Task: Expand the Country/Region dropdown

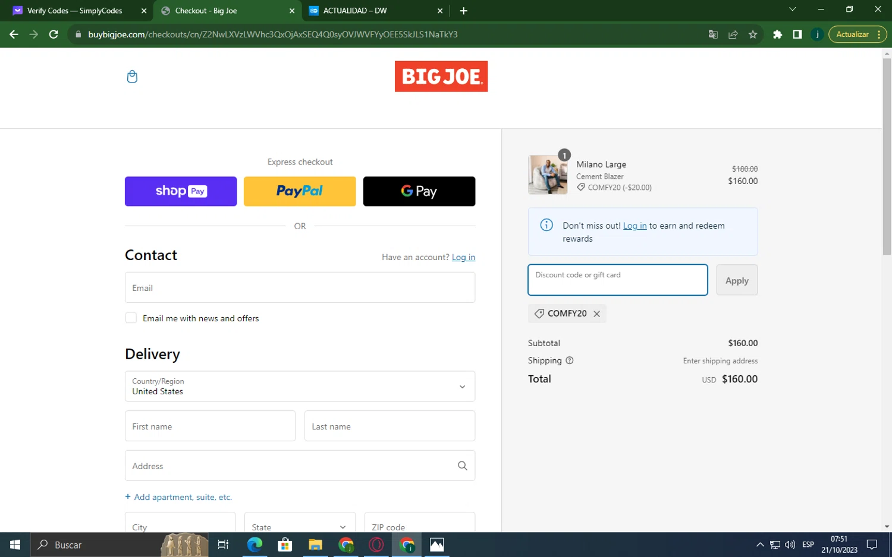Action: (x=300, y=387)
